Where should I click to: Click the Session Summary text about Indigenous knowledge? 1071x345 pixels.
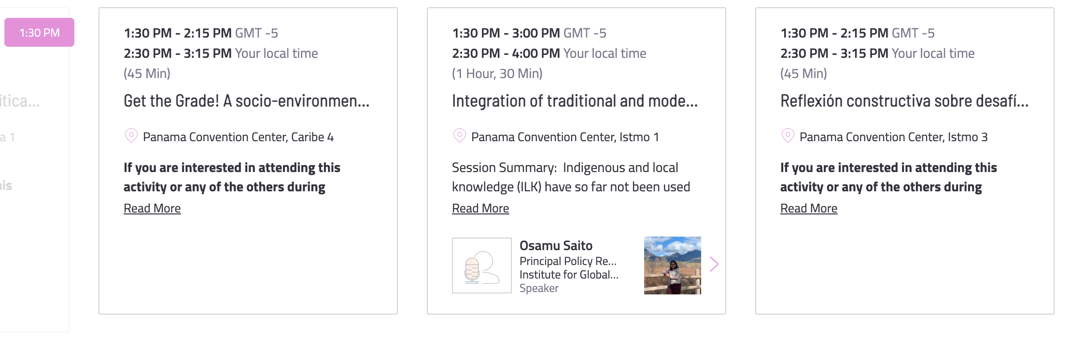[571, 177]
